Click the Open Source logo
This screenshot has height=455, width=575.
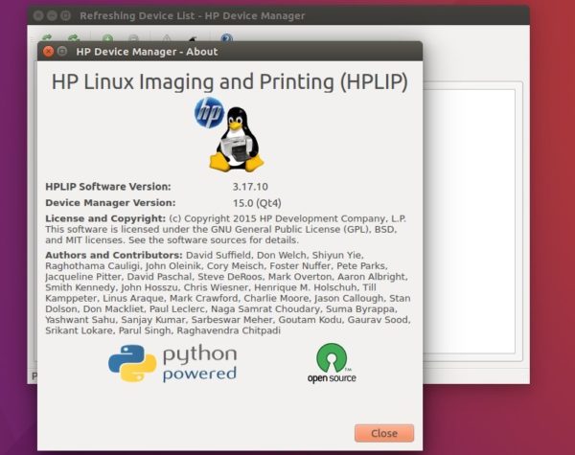coord(332,363)
